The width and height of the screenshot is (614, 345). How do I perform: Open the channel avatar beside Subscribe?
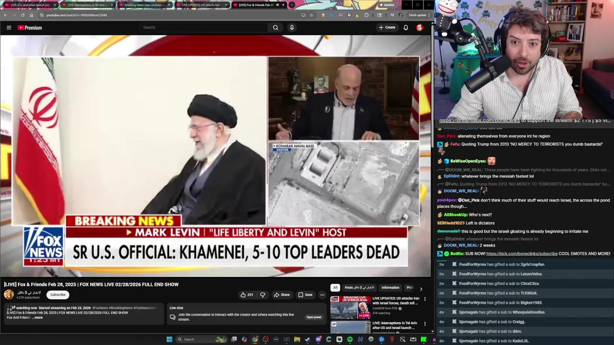tap(9, 295)
